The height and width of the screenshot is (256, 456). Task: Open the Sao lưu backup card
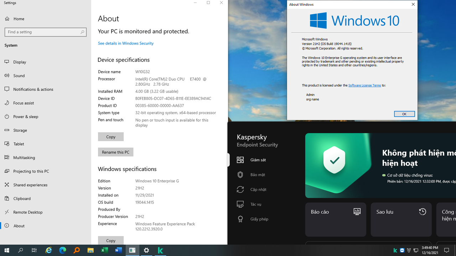tap(401, 220)
